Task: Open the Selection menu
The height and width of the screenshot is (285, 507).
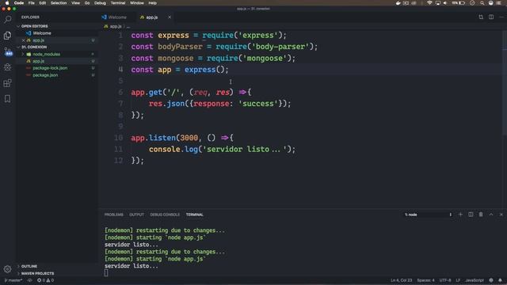Action: tap(59, 3)
